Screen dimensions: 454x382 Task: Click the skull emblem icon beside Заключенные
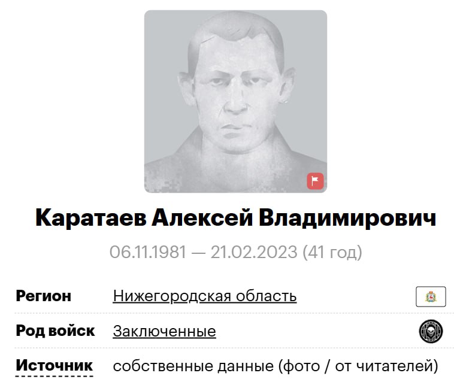[x=431, y=331]
